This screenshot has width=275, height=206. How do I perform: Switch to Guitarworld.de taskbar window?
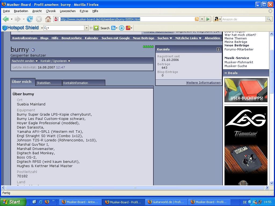166,202
